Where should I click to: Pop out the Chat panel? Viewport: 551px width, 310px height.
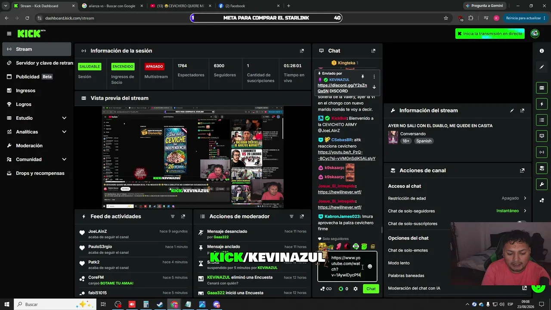coord(373,51)
